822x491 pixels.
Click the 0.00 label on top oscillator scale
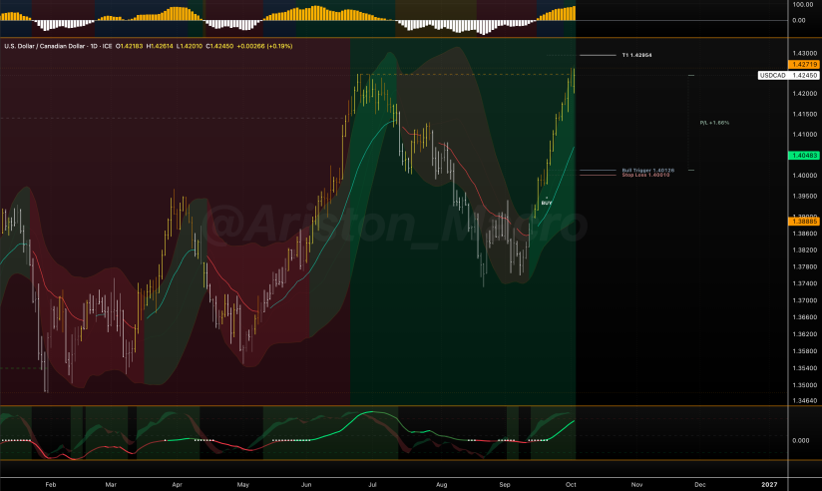click(799, 20)
